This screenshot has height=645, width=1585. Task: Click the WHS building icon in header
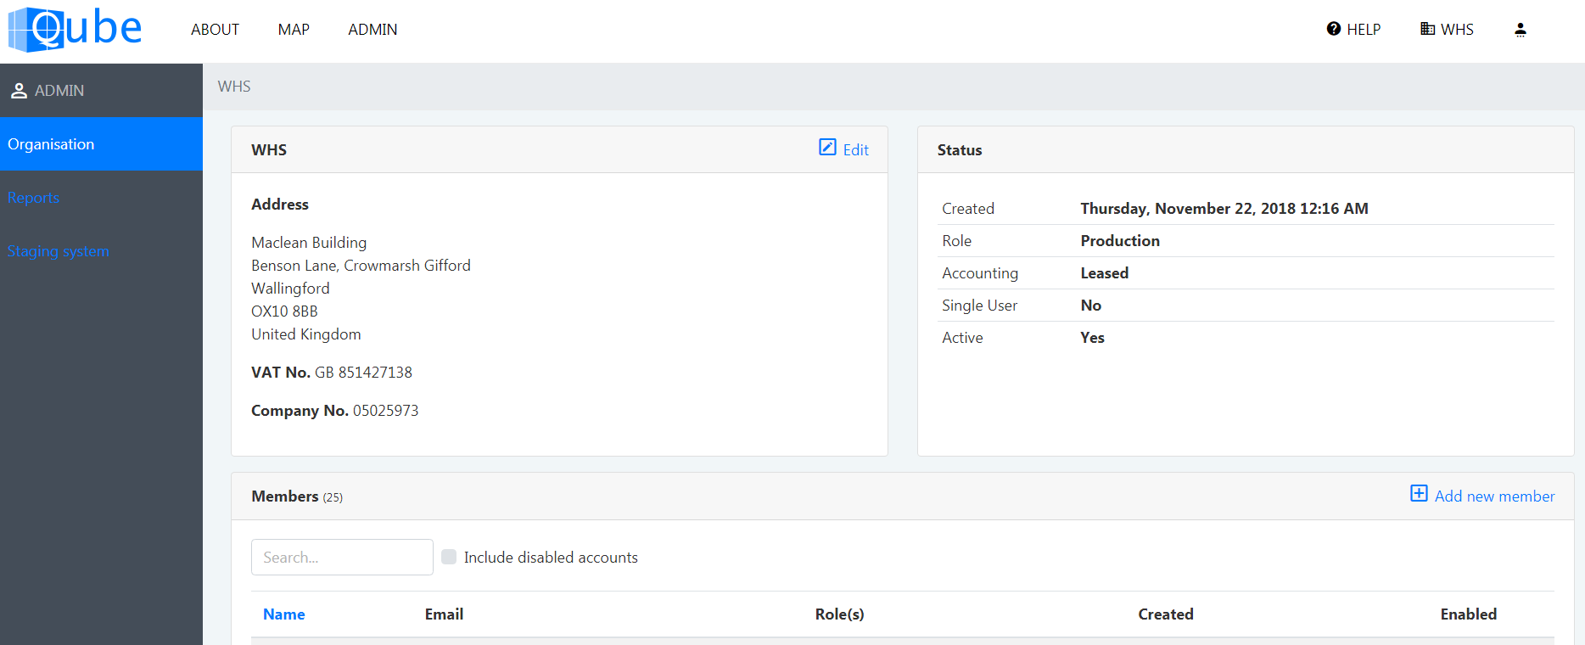click(x=1427, y=29)
